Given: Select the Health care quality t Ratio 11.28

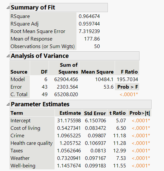Looking at the screenshot, I should click(120, 143).
